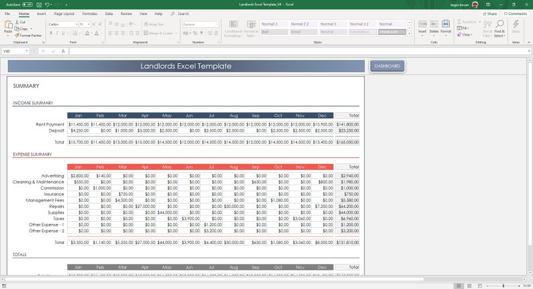
Task: Switch to Normal view in status bar
Action: click(x=458, y=286)
